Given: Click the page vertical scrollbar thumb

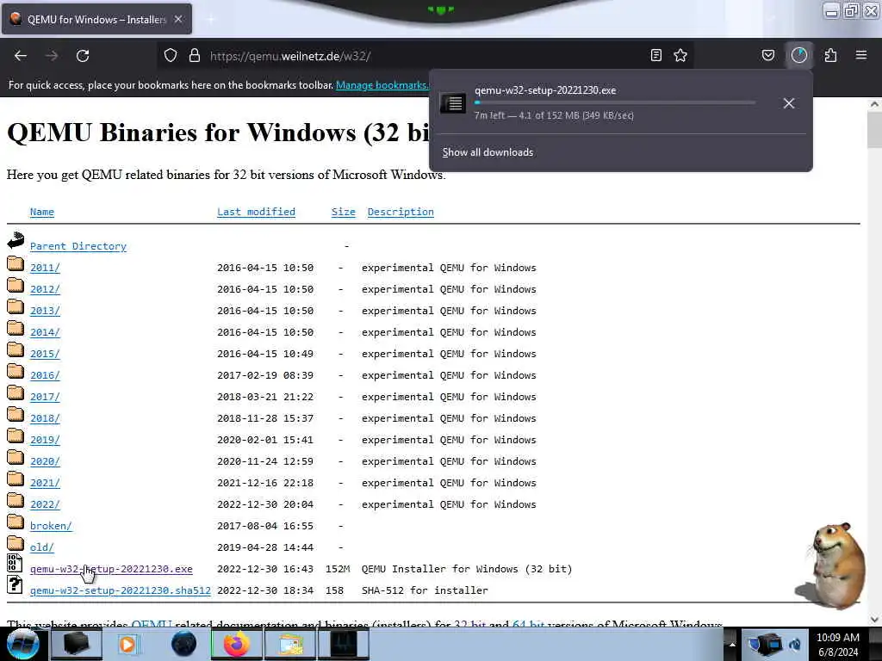Looking at the screenshot, I should pyautogui.click(x=875, y=131).
